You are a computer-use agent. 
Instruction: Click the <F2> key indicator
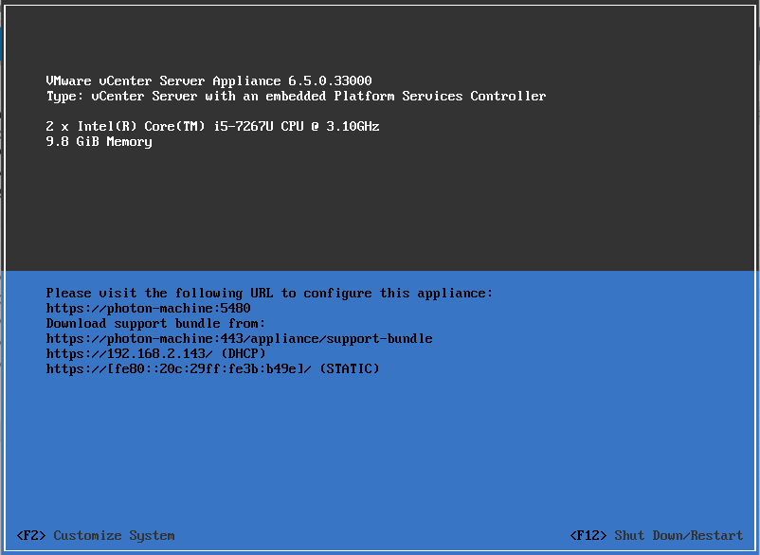pos(31,536)
